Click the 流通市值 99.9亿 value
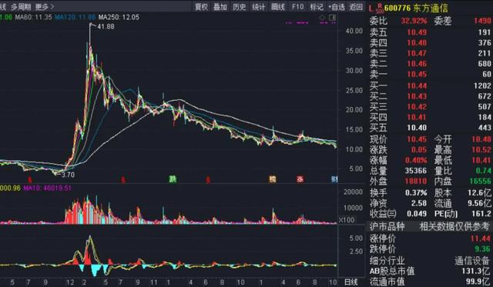This screenshot has height=287, width=493. [x=478, y=282]
